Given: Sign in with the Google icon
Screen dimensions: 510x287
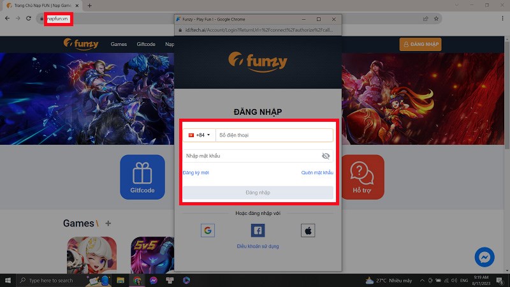Looking at the screenshot, I should 208,230.
